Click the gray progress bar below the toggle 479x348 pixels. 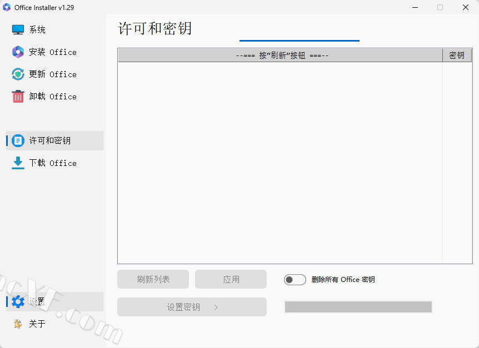click(x=358, y=307)
